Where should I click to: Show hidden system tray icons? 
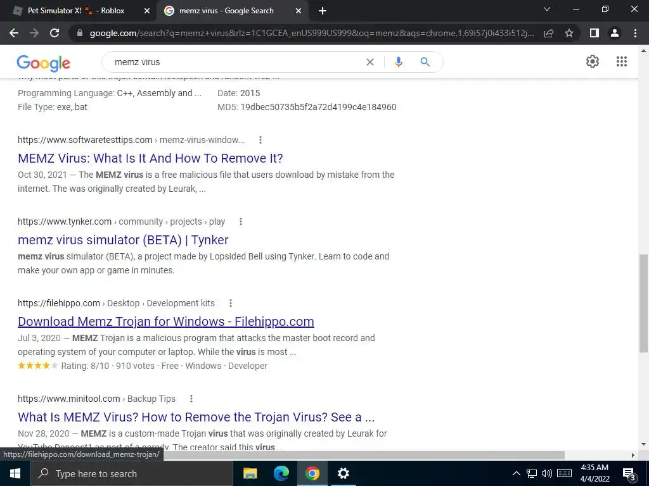(x=516, y=473)
